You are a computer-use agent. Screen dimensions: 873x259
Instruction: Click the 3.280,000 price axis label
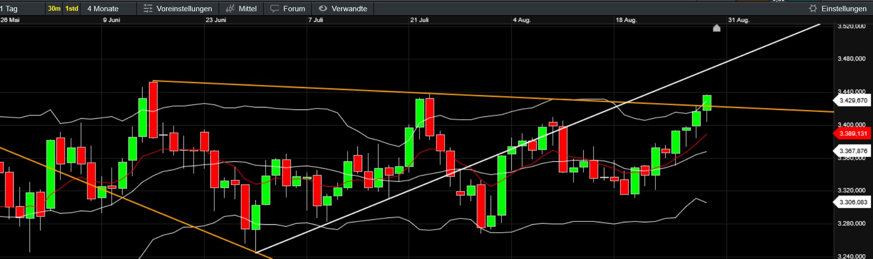(851, 223)
